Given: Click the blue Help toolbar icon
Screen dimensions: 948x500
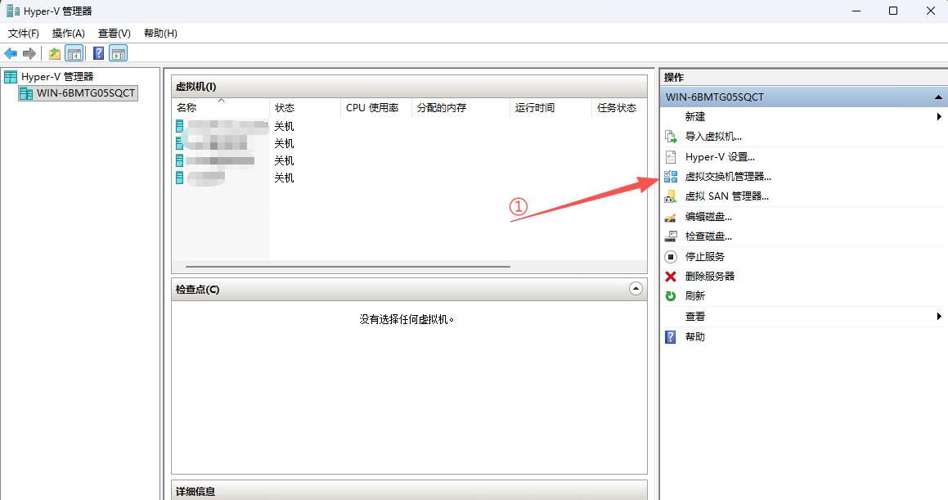Looking at the screenshot, I should point(98,54).
